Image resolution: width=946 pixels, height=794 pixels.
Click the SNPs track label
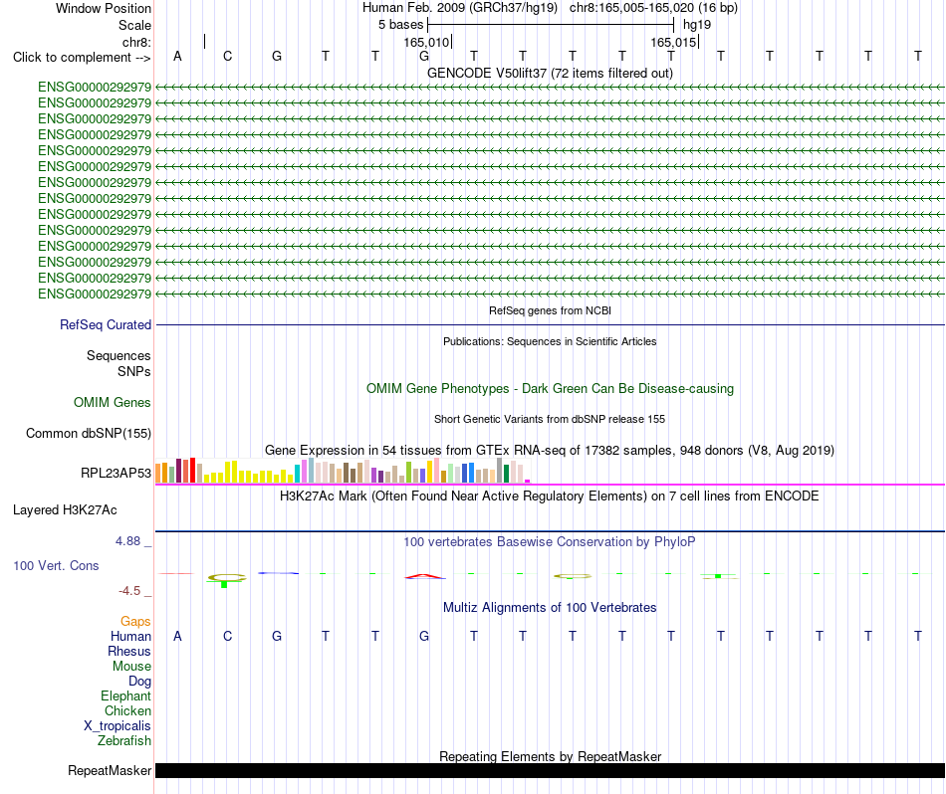(134, 371)
